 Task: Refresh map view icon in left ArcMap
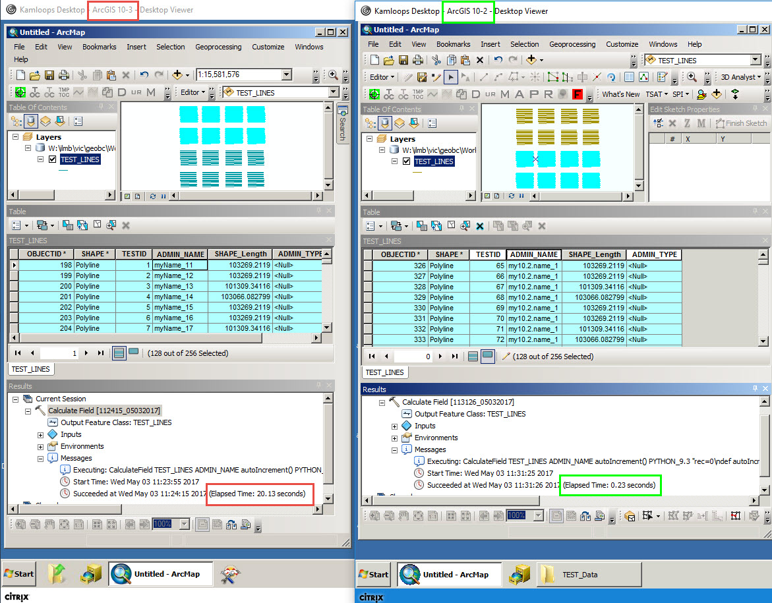(153, 196)
